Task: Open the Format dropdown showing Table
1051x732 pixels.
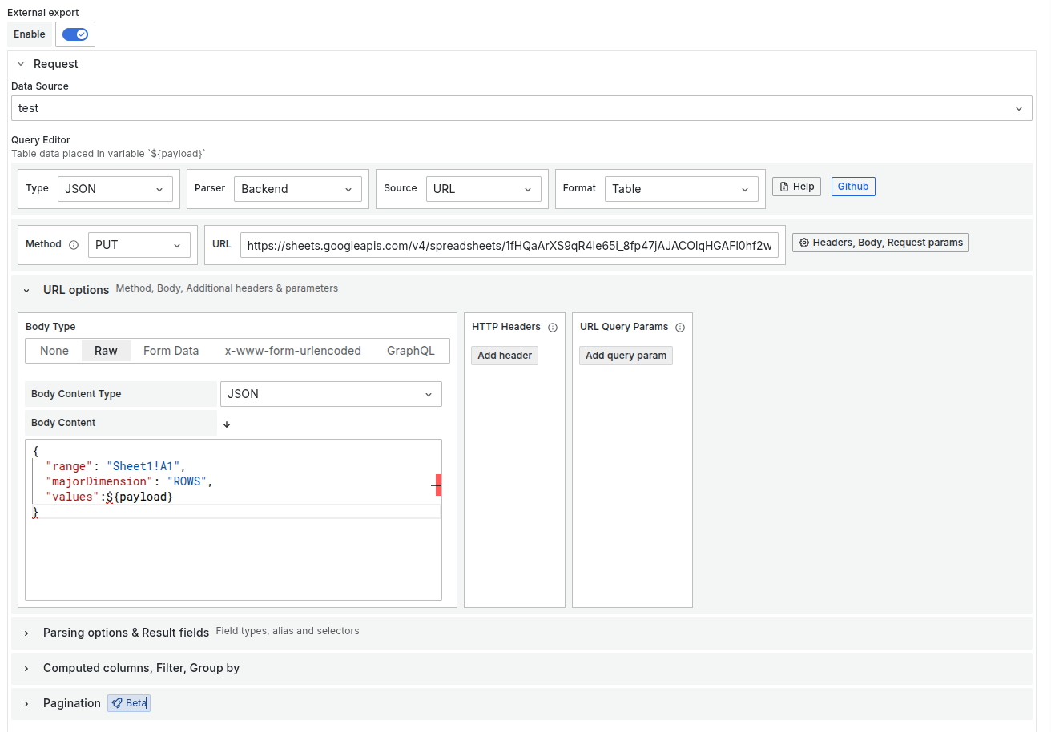Action: (x=680, y=188)
